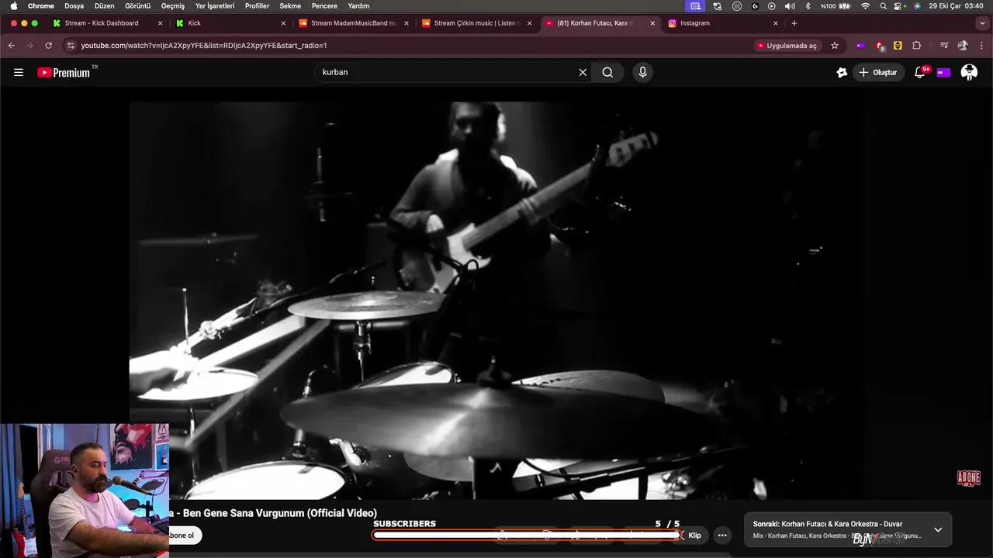This screenshot has width=993, height=558.
Task: Click Uygulamada aç button
Action: point(787,46)
